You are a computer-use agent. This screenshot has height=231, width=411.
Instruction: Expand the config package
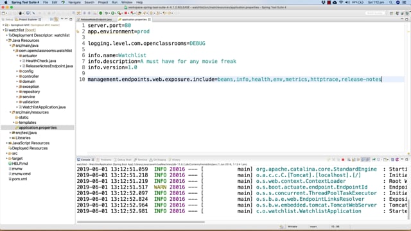pyautogui.click(x=17, y=71)
